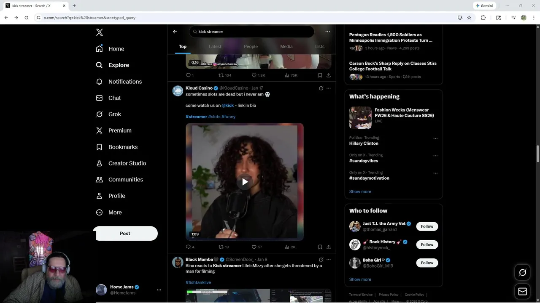Show more Who to follow suggestions
This screenshot has width=540, height=303.
tap(360, 279)
